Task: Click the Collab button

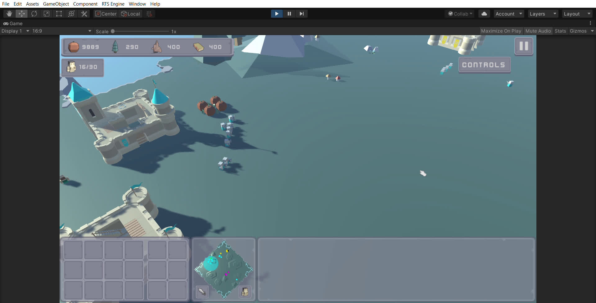Action: point(460,14)
